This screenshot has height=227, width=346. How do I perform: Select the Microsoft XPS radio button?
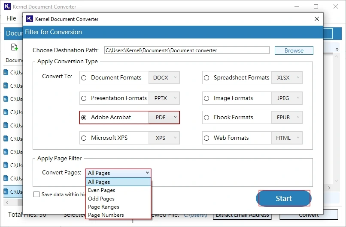84,138
